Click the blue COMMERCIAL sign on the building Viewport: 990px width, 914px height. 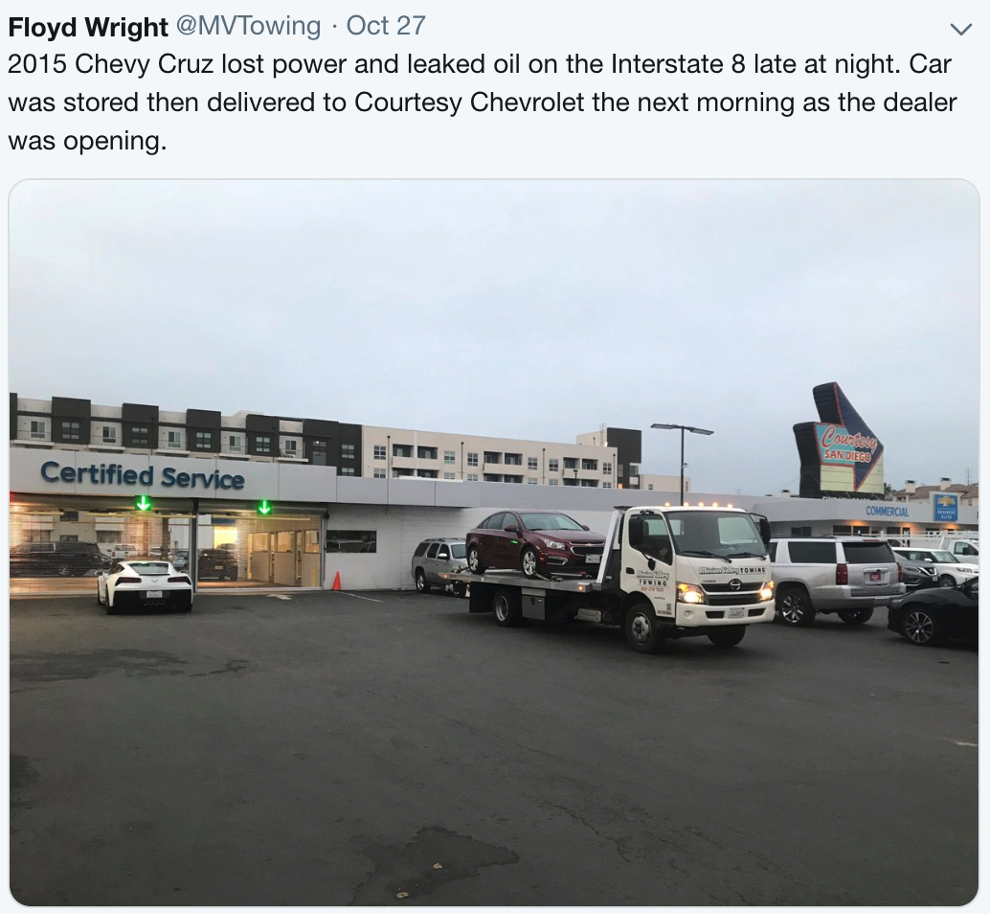coord(888,511)
